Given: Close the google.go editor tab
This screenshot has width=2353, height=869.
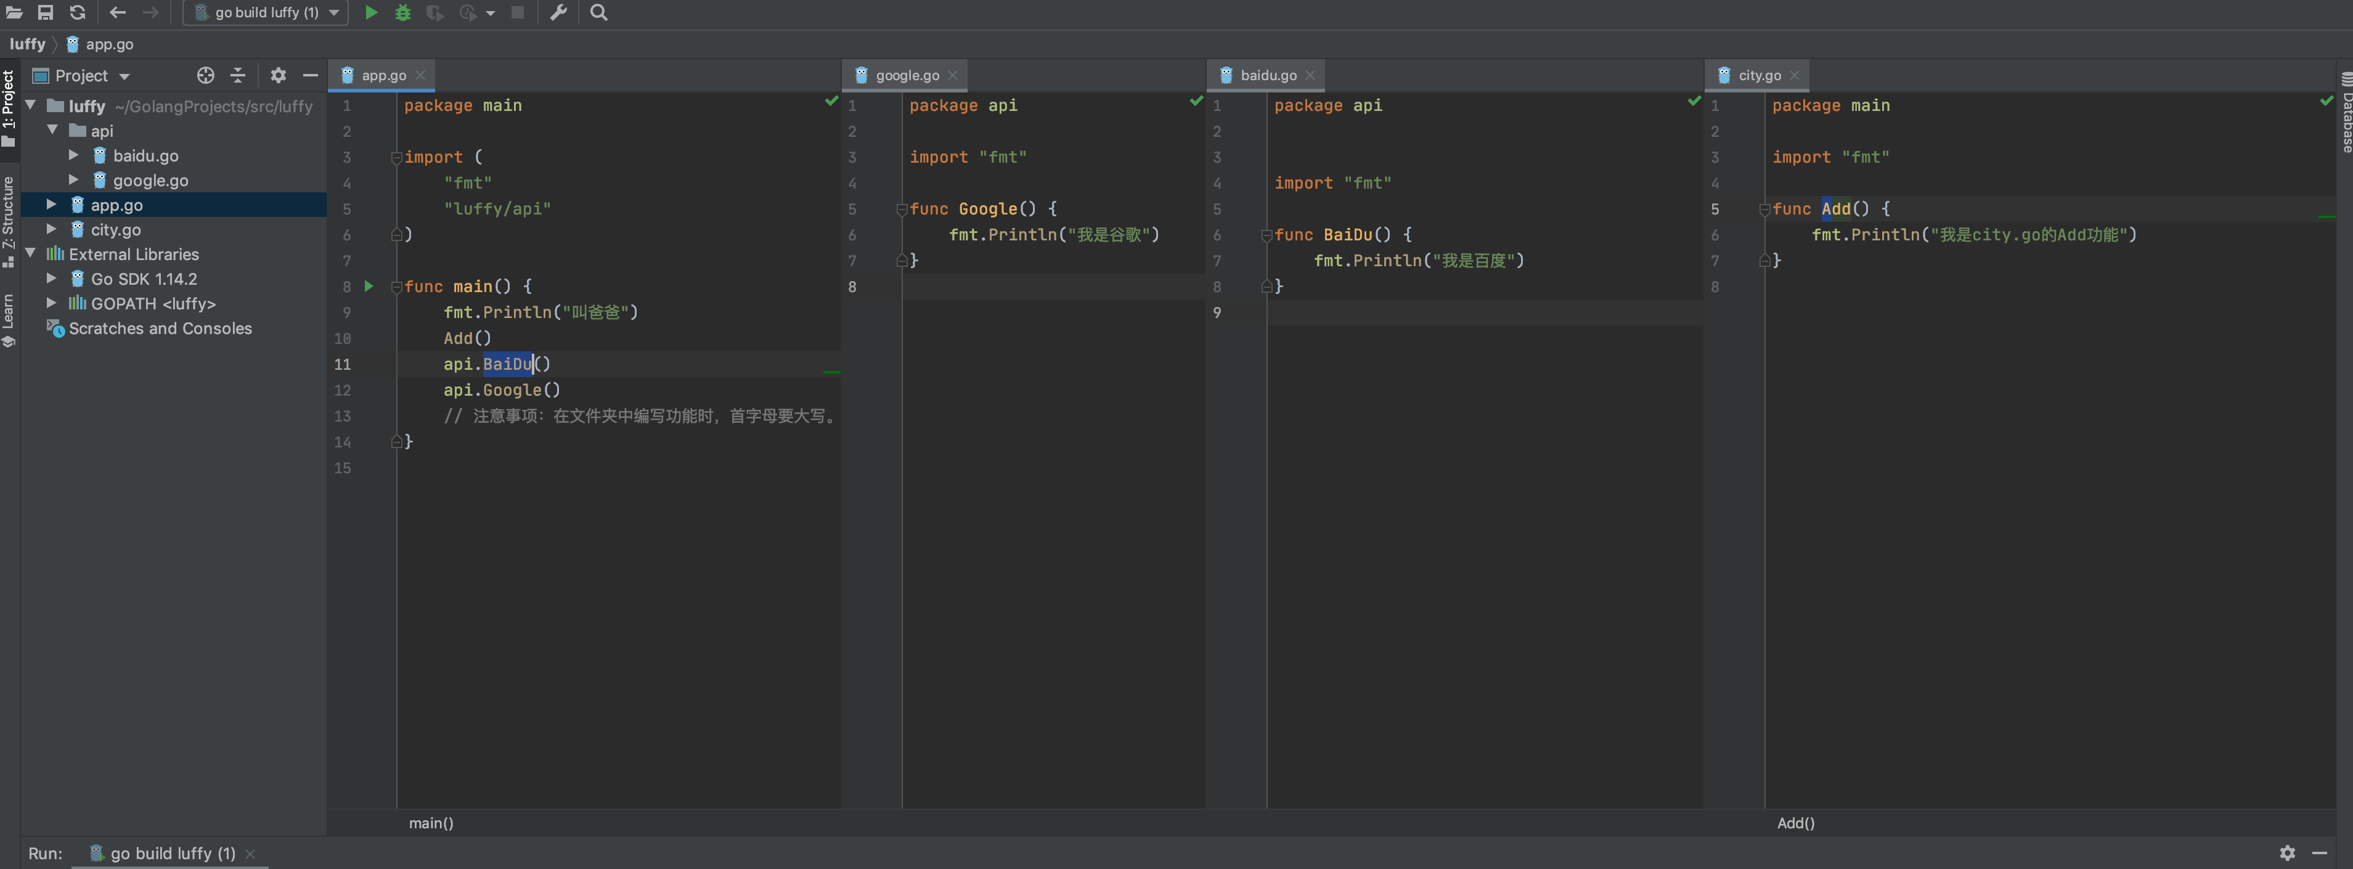Looking at the screenshot, I should [x=953, y=76].
